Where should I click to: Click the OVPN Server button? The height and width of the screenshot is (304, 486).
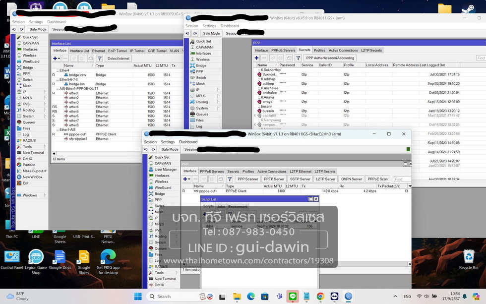[352, 179]
